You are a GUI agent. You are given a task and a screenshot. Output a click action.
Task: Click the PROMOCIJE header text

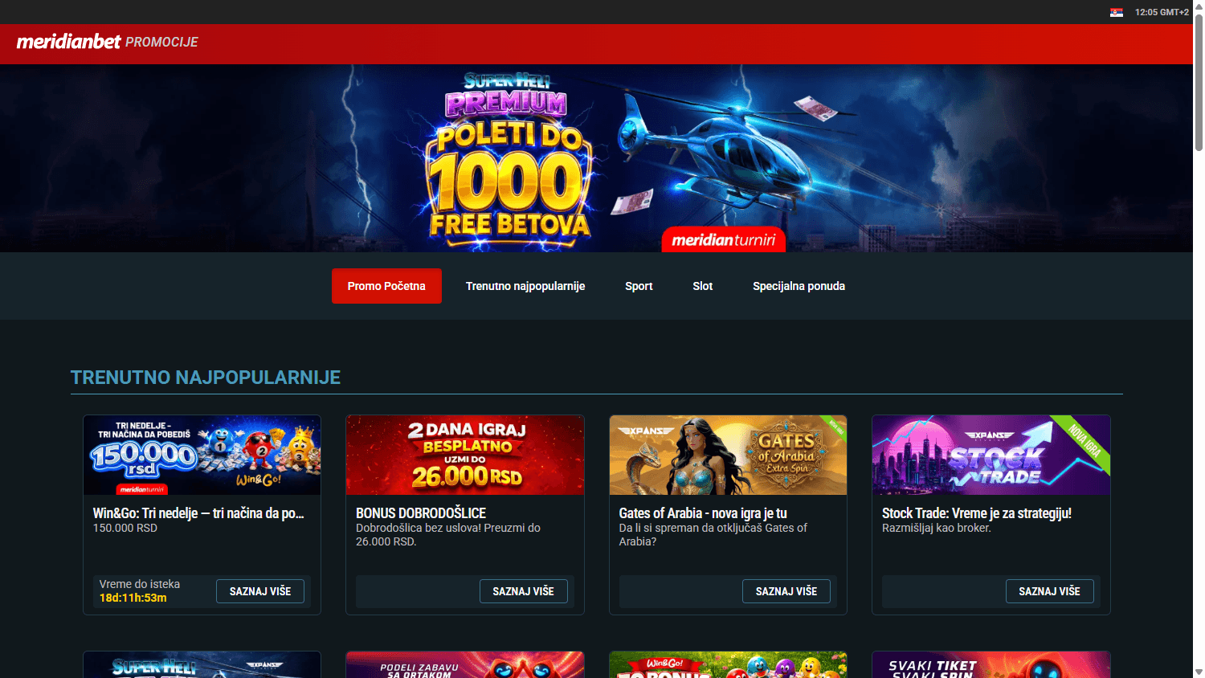(161, 42)
